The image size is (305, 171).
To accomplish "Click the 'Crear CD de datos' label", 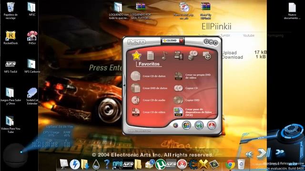I will click(154, 76).
